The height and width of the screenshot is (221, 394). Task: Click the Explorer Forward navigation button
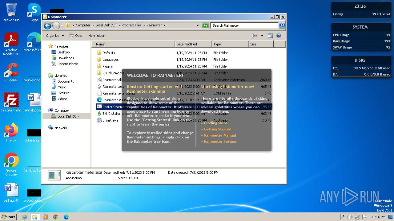[x=56, y=25]
